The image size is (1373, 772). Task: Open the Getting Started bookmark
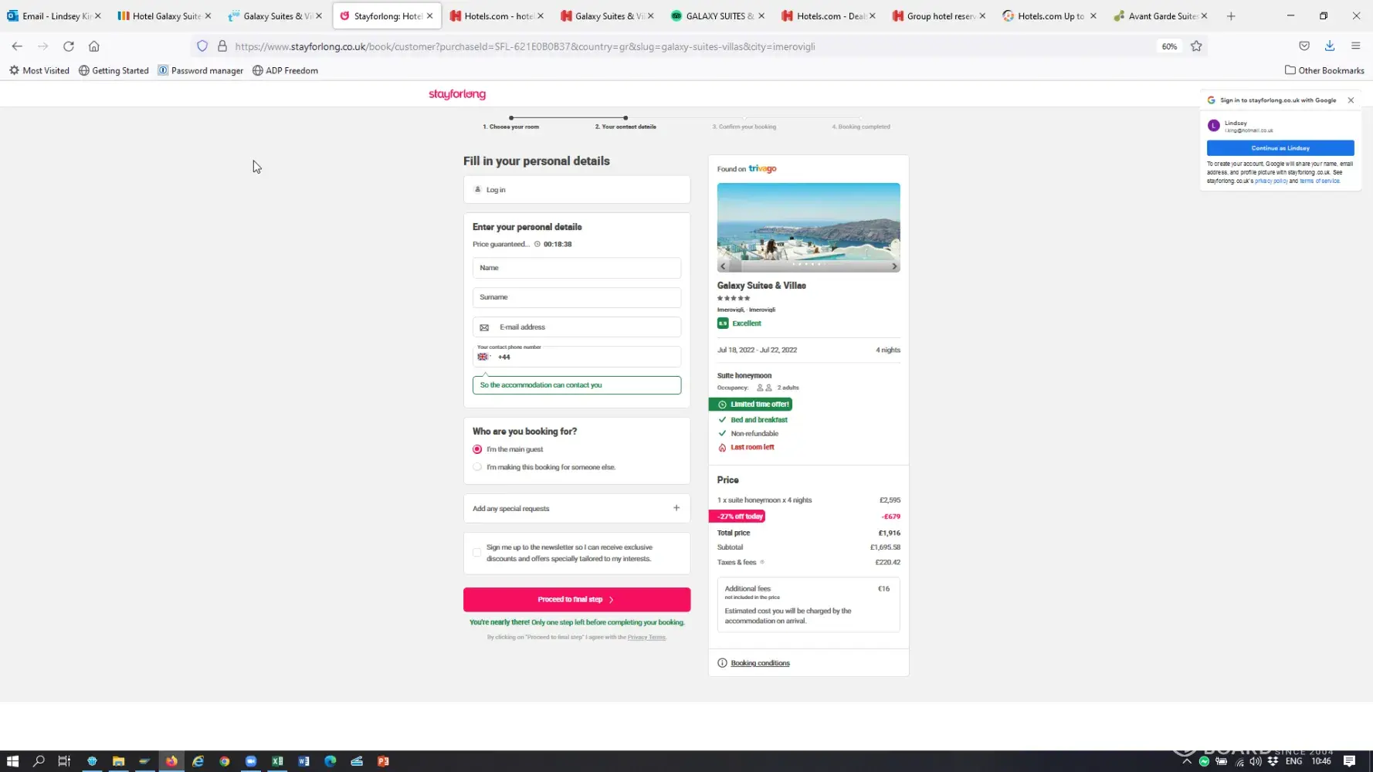pos(114,70)
